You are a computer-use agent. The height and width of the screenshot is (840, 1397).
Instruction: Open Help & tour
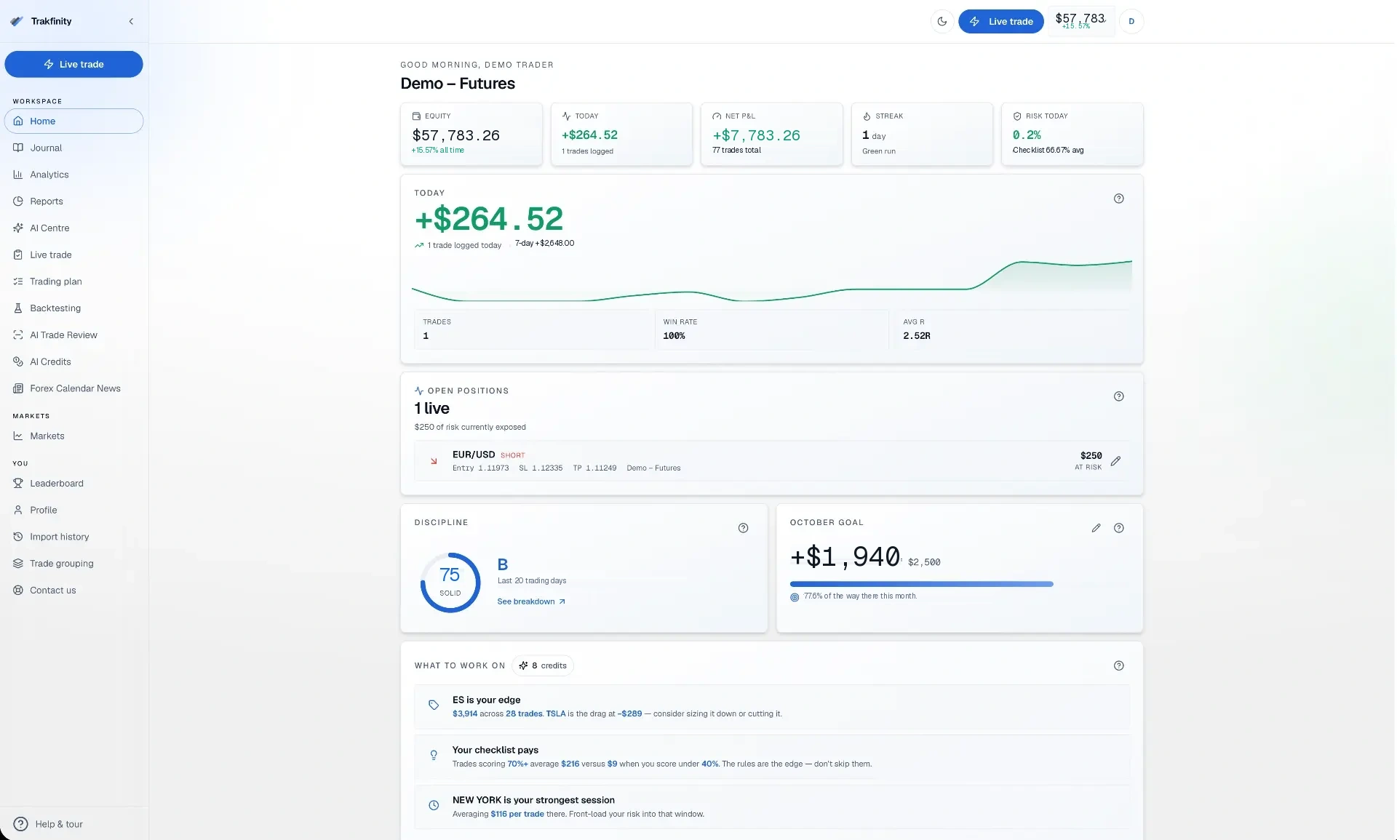click(49, 824)
